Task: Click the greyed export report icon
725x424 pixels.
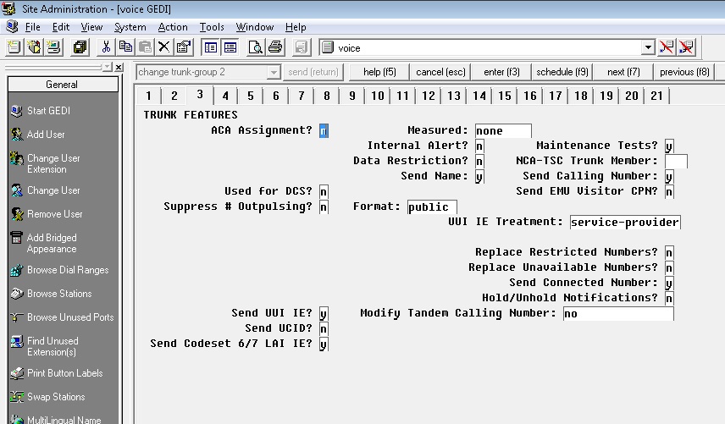Action: (x=301, y=47)
